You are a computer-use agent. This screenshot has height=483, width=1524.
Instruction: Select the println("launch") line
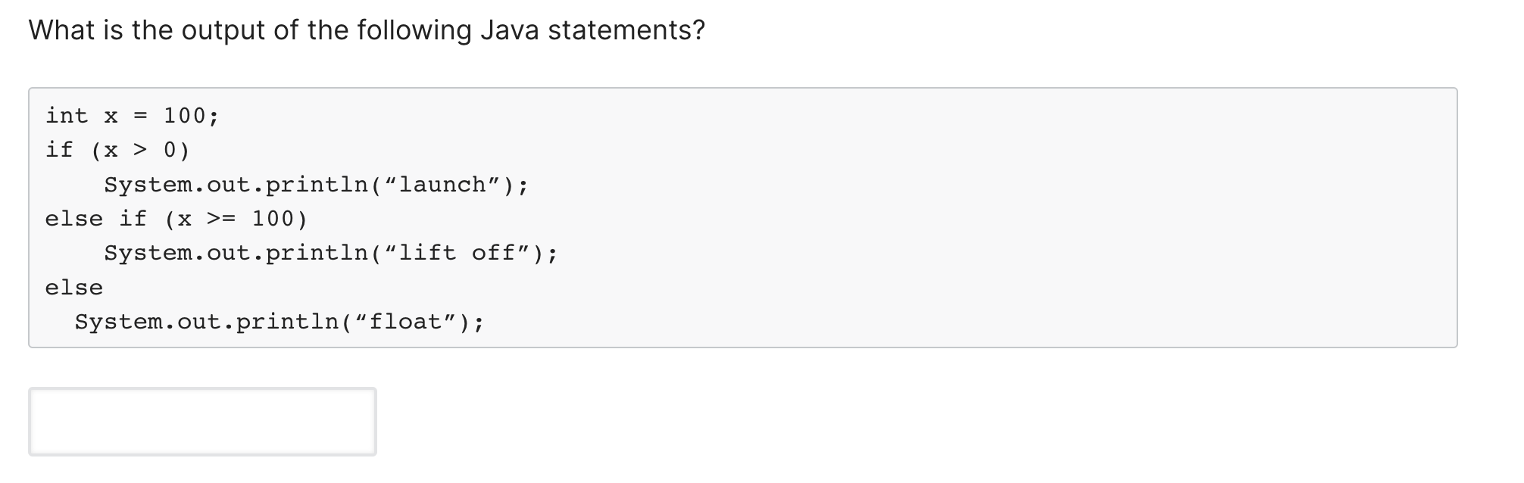point(316,184)
